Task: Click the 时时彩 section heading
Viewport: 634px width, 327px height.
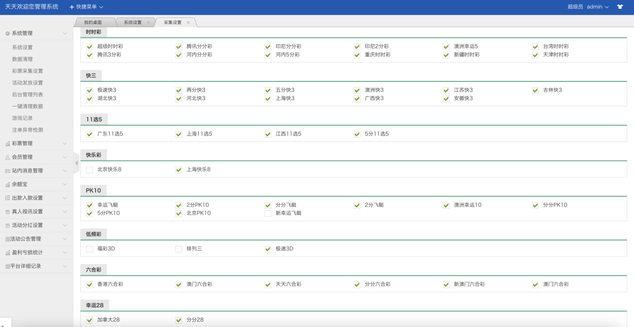Action: (x=94, y=32)
